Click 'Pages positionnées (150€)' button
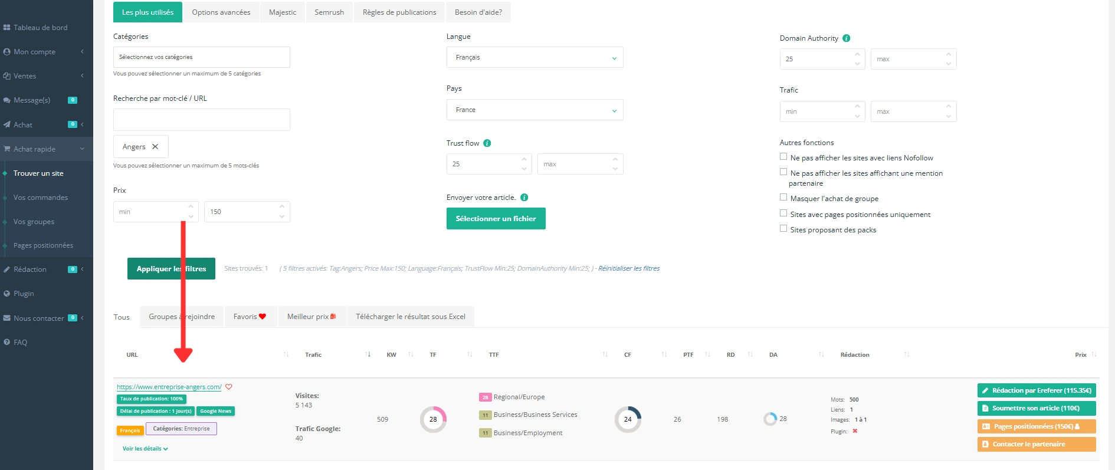Image resolution: width=1115 pixels, height=470 pixels. coord(1037,426)
